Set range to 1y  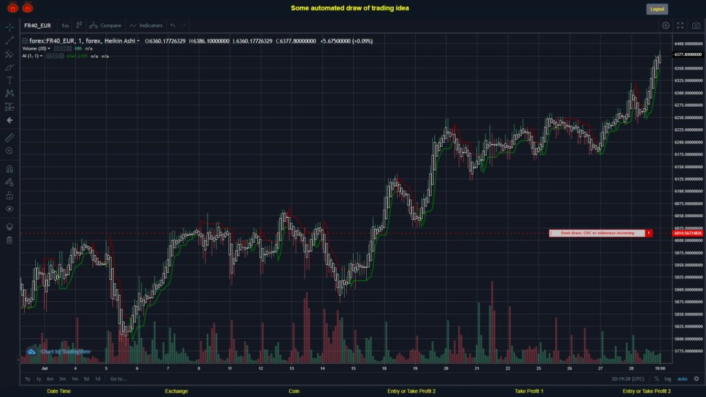tap(39, 379)
